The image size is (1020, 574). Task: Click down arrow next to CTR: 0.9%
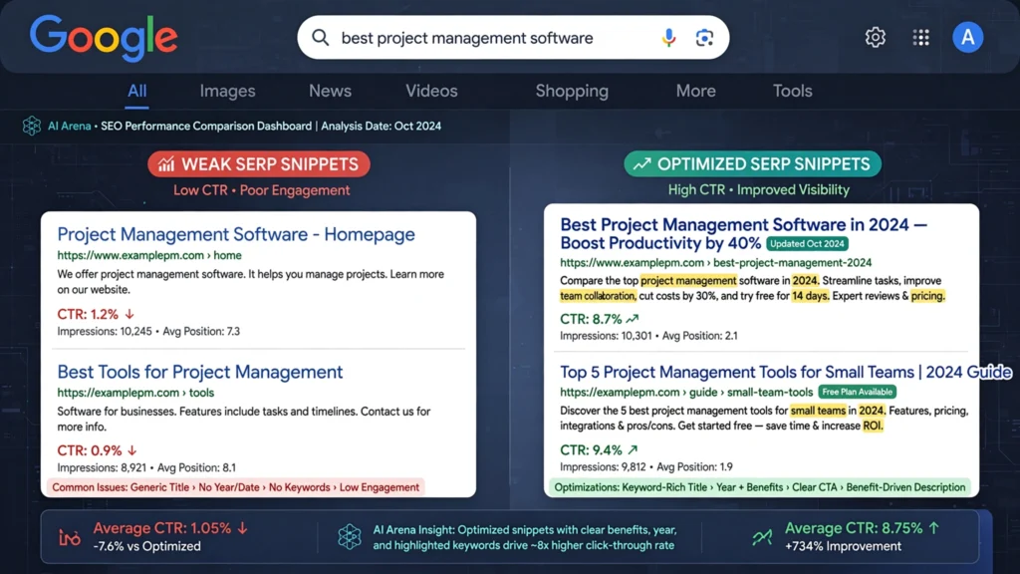coord(132,450)
